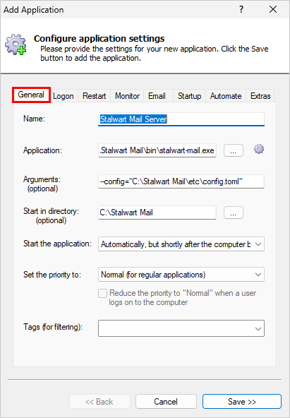Open the General tab
Image resolution: width=290 pixels, height=418 pixels.
pos(31,95)
